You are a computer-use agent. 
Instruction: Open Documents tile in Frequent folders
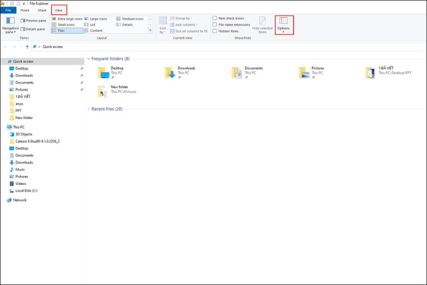[x=247, y=73]
